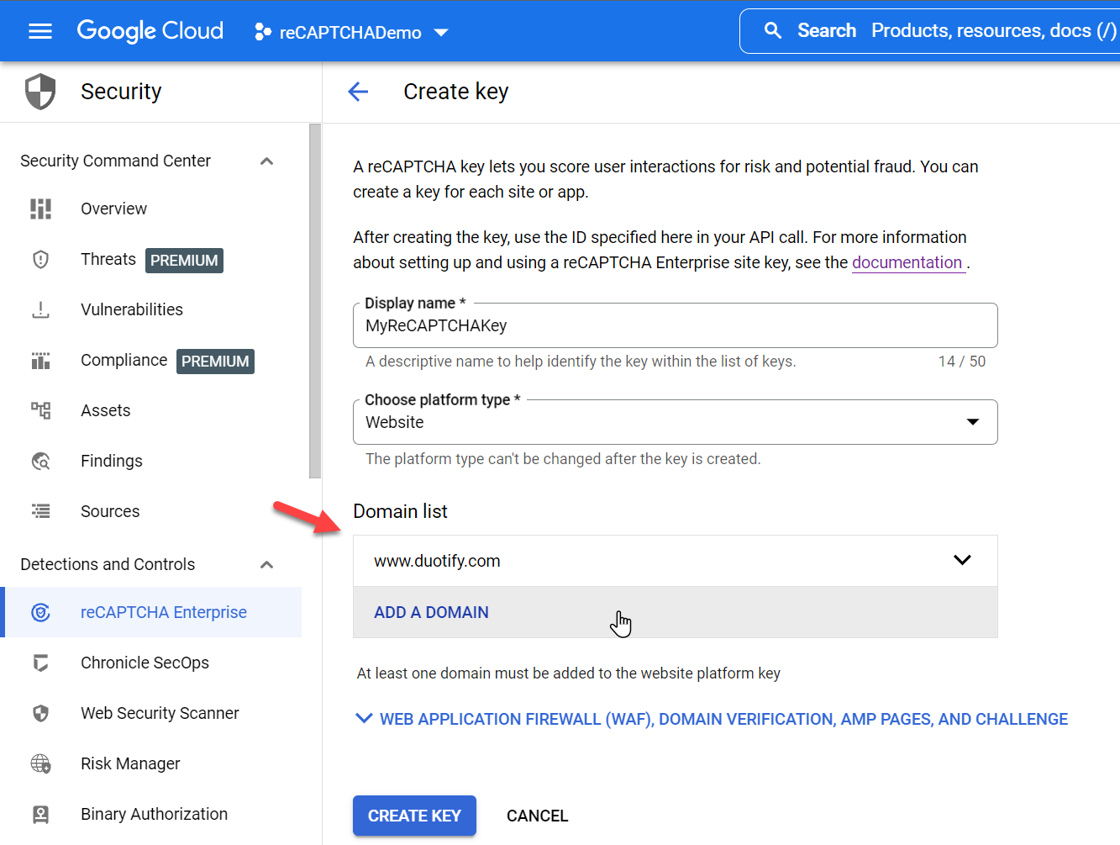The image size is (1120, 845).
Task: Expand the www.duotify.com domain entry
Action: click(962, 560)
